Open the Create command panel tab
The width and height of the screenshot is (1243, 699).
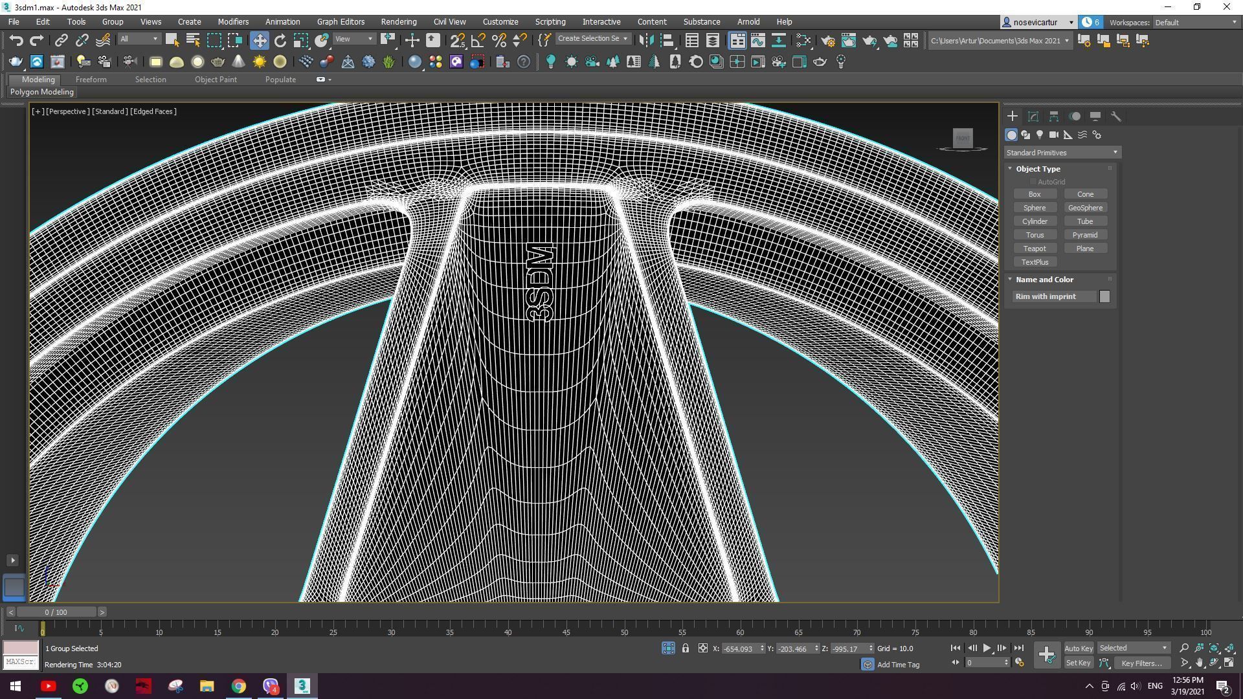[x=1013, y=116]
